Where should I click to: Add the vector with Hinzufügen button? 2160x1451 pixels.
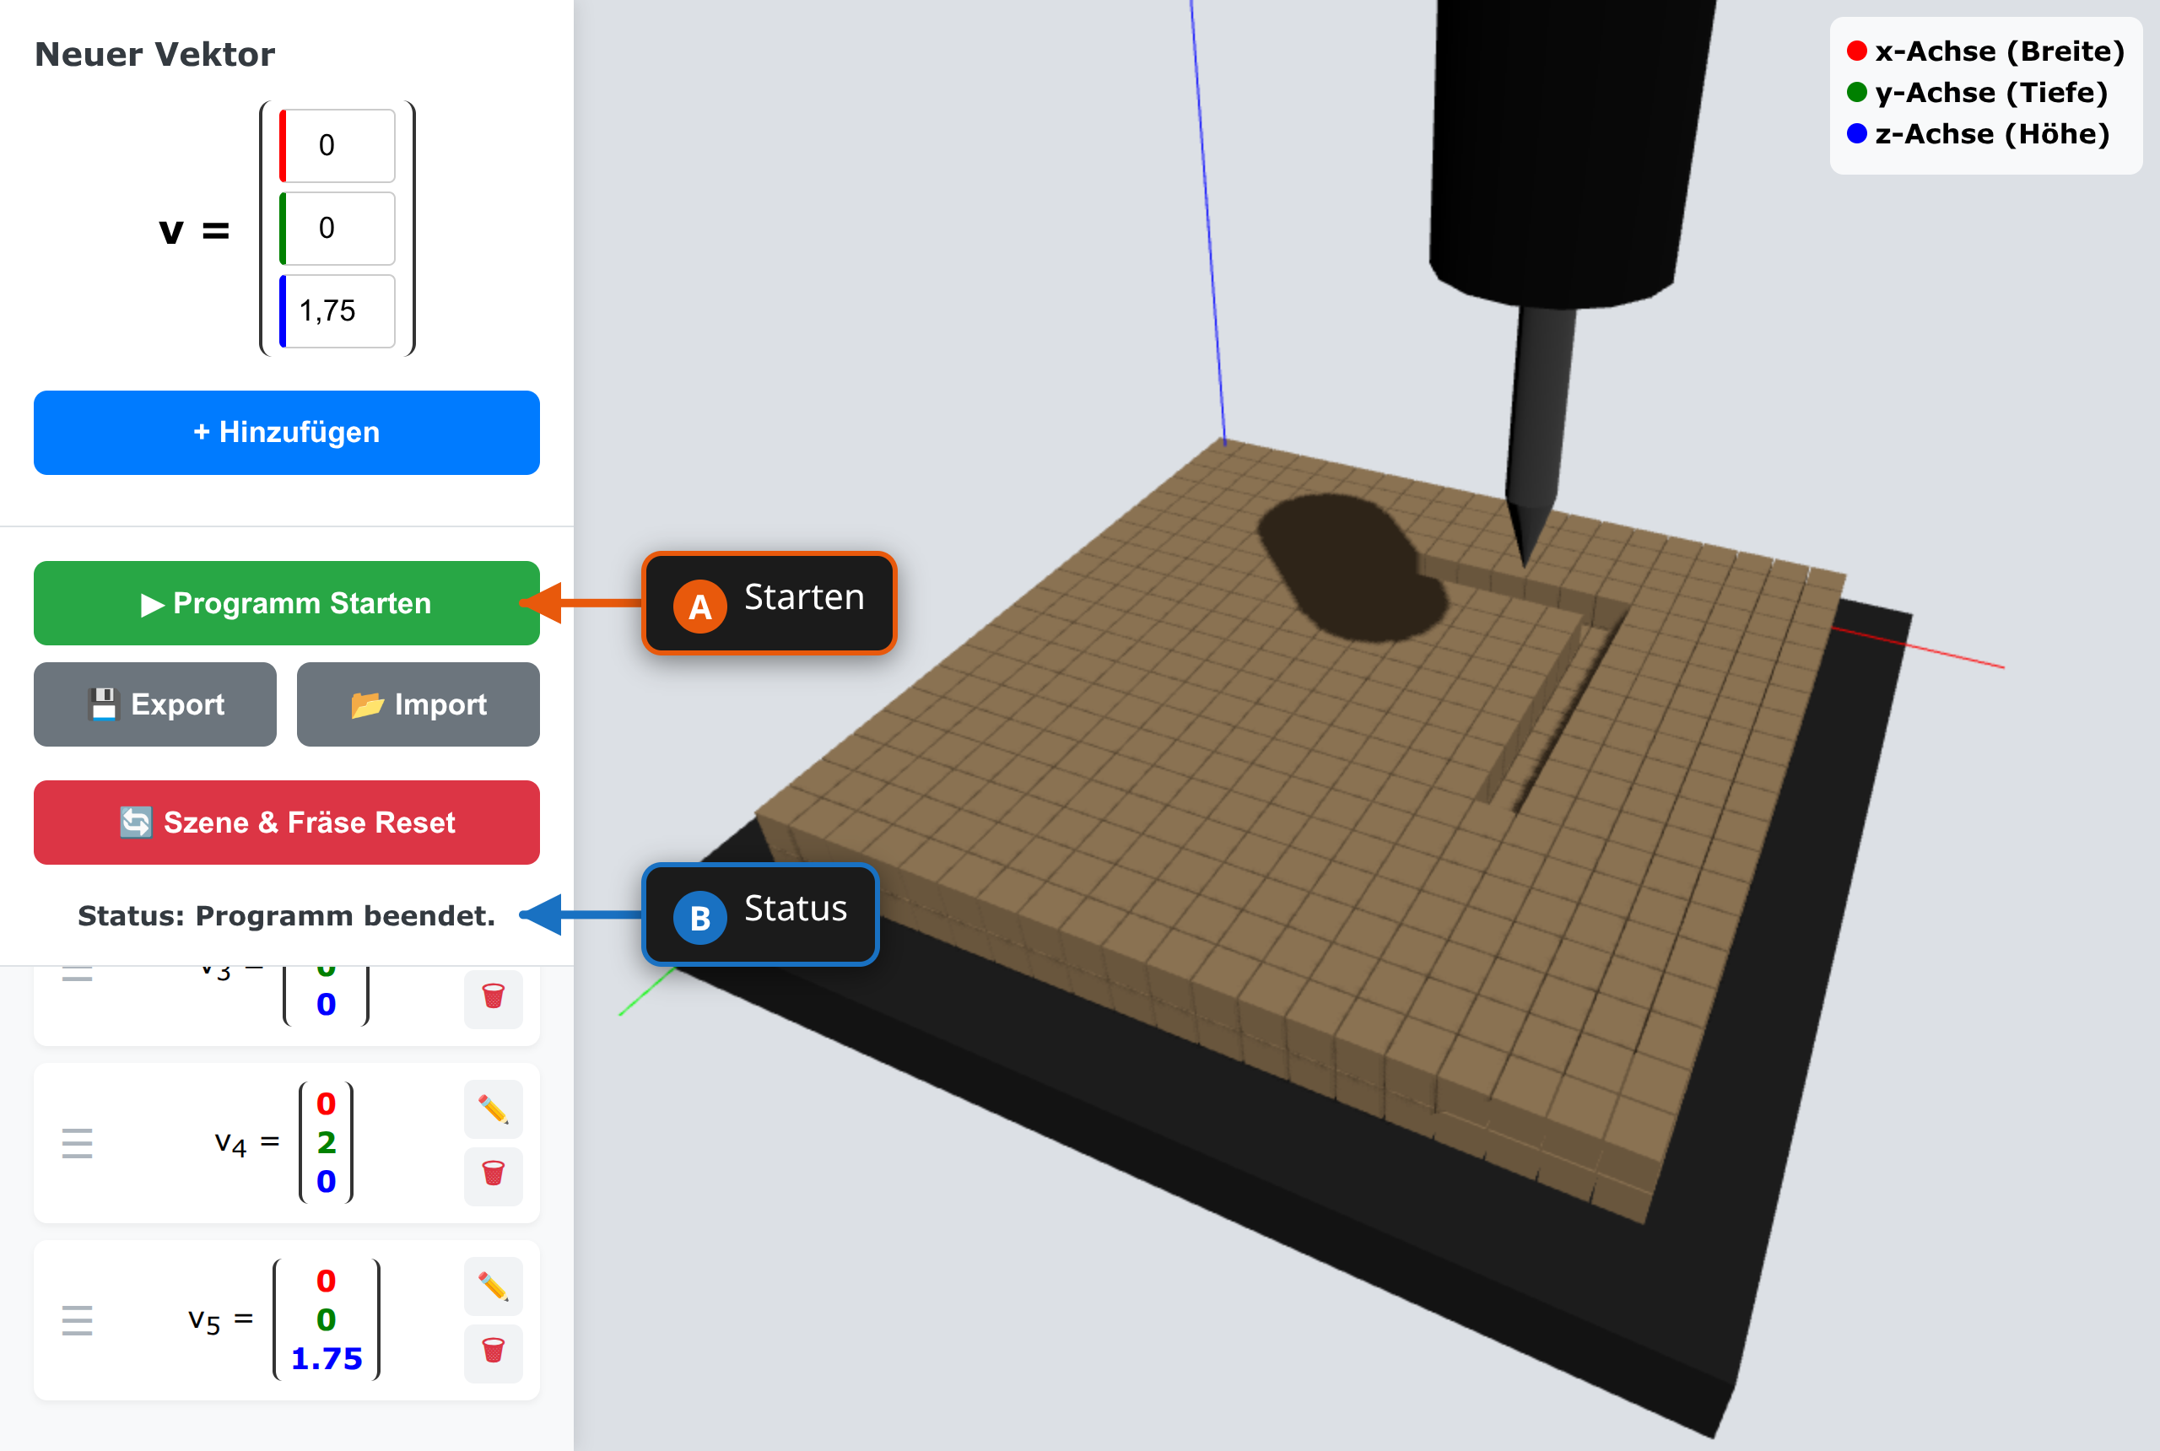(x=287, y=432)
